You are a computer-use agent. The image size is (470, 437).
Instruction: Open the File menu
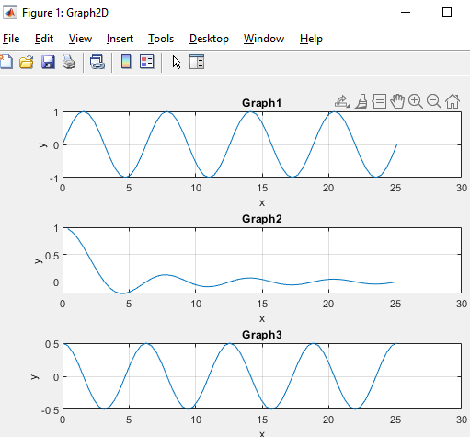pyautogui.click(x=11, y=39)
